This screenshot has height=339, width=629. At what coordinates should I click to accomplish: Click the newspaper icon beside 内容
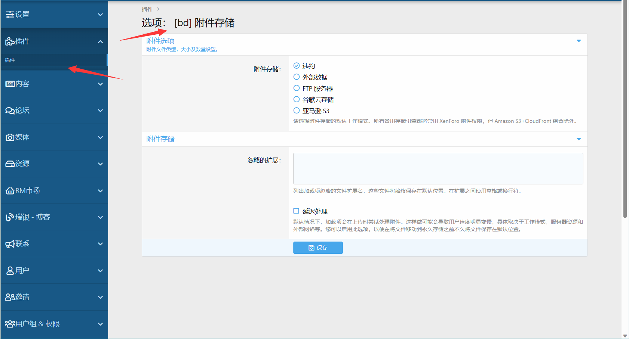pyautogui.click(x=10, y=84)
